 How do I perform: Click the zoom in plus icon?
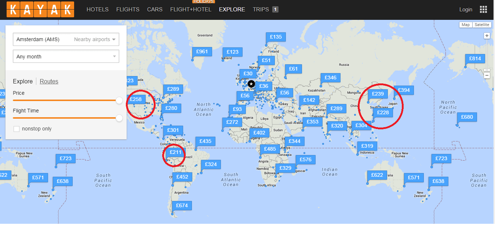point(487,36)
